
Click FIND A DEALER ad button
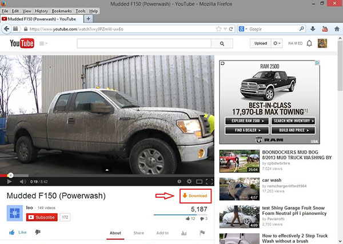tap(247, 130)
